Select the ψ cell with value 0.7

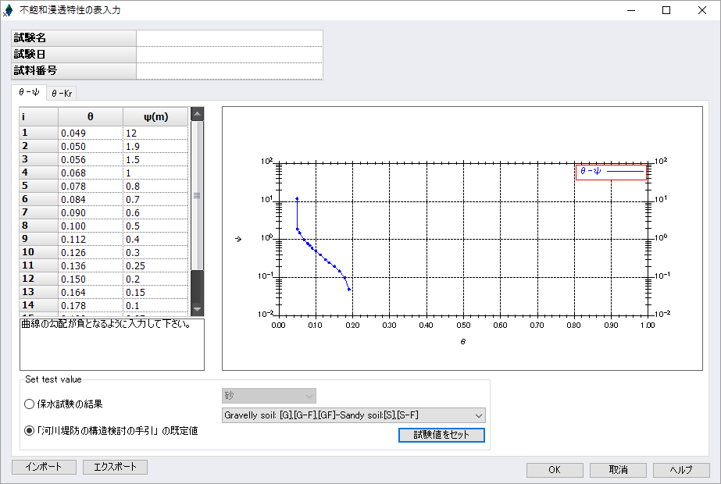click(155, 200)
